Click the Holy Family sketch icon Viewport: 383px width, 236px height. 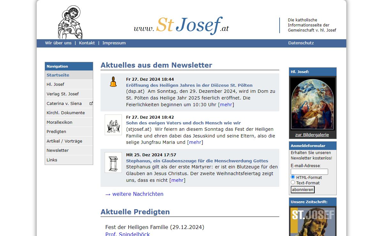(113, 125)
